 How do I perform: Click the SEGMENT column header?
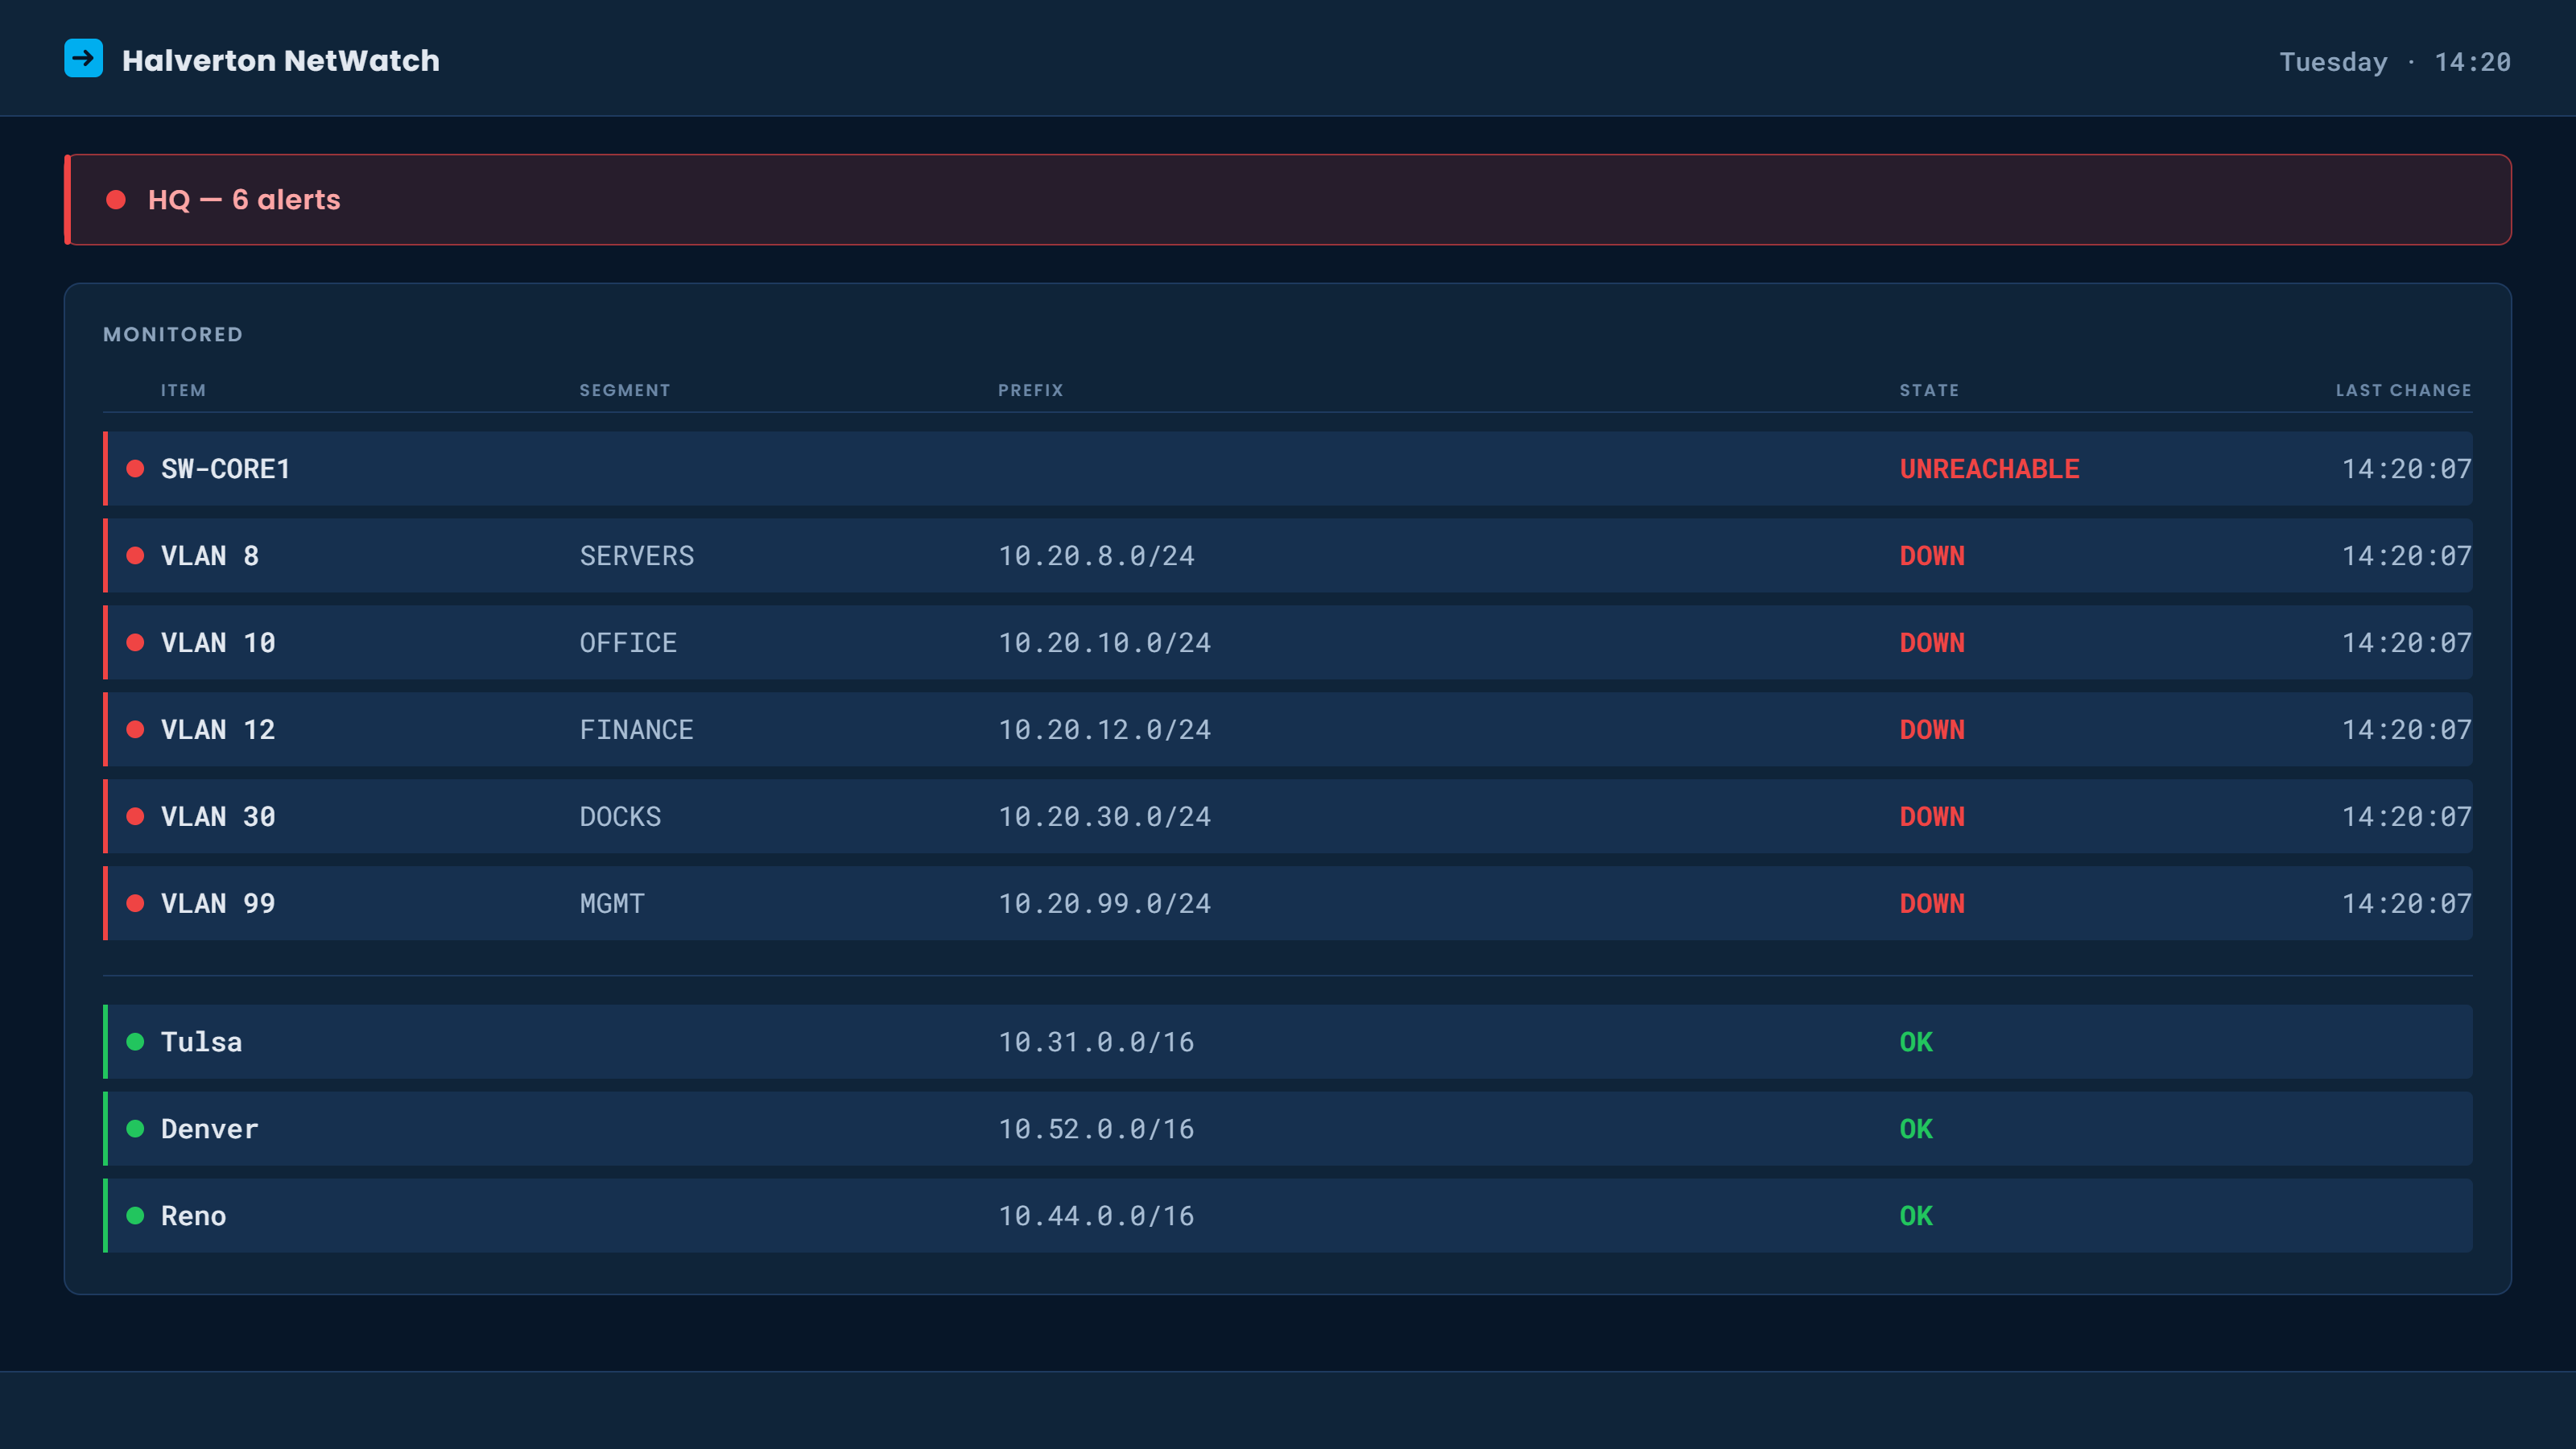coord(625,390)
